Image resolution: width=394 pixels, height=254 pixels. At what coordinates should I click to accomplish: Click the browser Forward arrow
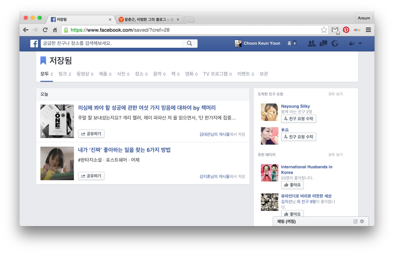tap(35, 30)
